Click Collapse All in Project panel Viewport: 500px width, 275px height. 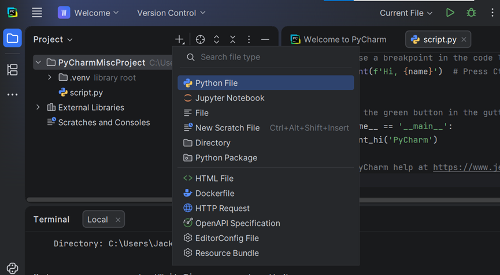click(x=232, y=39)
